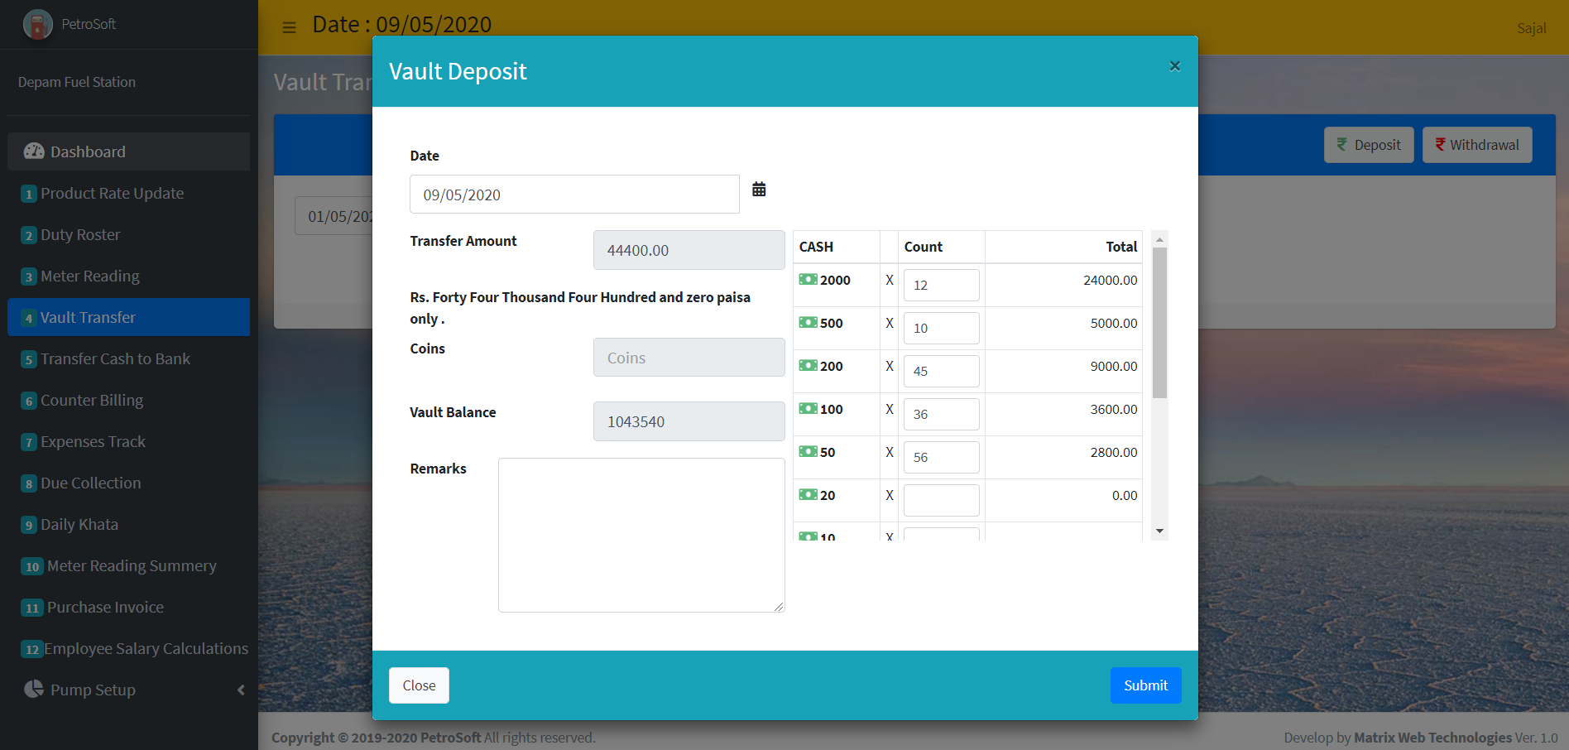Click the 100 rupee banknote icon

click(x=808, y=409)
